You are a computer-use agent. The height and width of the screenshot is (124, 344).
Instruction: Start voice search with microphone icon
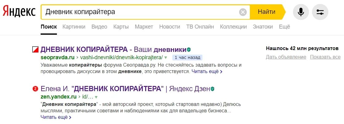click(x=301, y=12)
